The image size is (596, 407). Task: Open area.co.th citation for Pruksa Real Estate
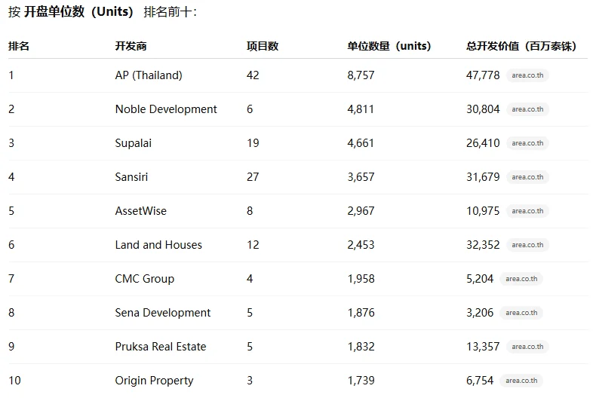click(x=527, y=347)
